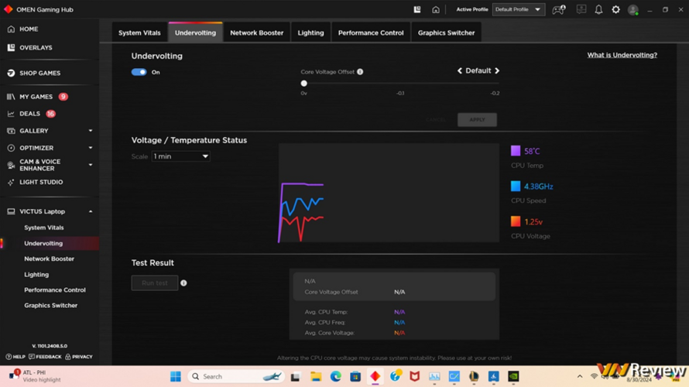The image size is (689, 387).
Task: Click the user account avatar
Action: 632,9
